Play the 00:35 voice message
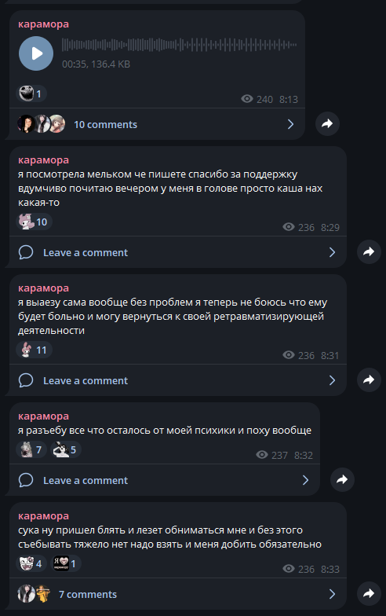386x616 pixels. point(36,53)
